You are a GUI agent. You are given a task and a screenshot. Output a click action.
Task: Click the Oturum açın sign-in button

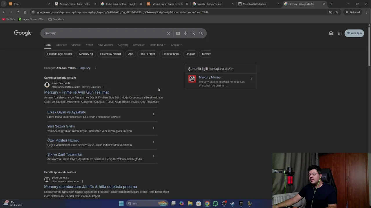point(354,33)
